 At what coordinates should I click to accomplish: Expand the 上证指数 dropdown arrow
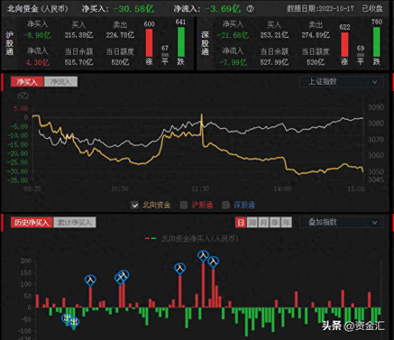pyautogui.click(x=374, y=82)
